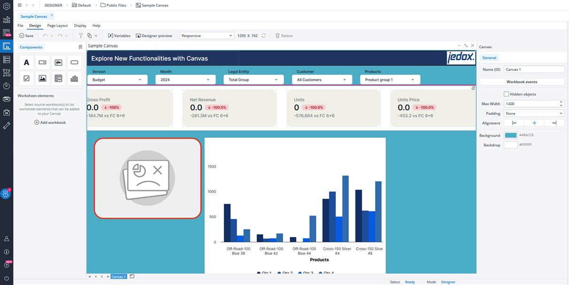This screenshot has height=285, width=569.
Task: Click the refresh size icon beside 1293 X 742
Action: tap(264, 36)
